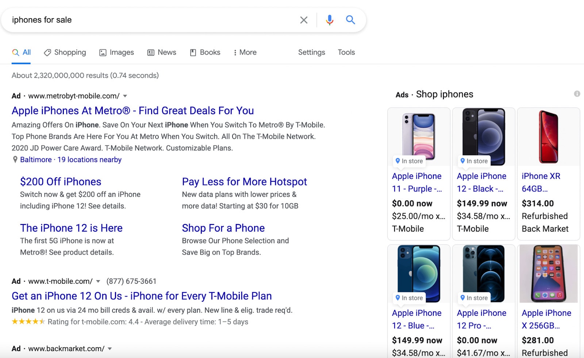The height and width of the screenshot is (358, 584).
Task: Click the In store badge on iPhone 12 Blue
Action: (x=409, y=298)
